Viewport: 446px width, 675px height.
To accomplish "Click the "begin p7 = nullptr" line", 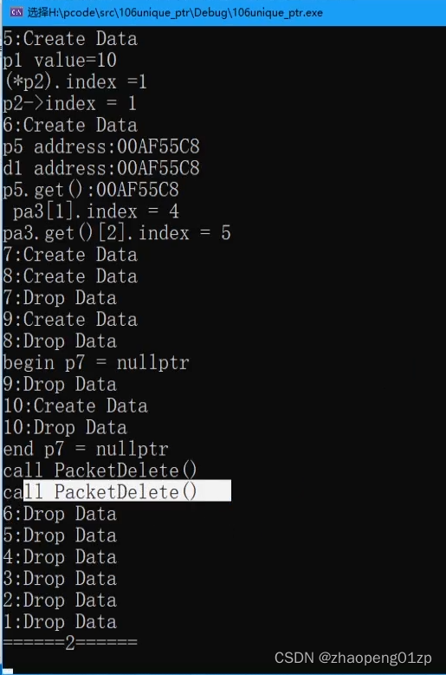I will [96, 362].
